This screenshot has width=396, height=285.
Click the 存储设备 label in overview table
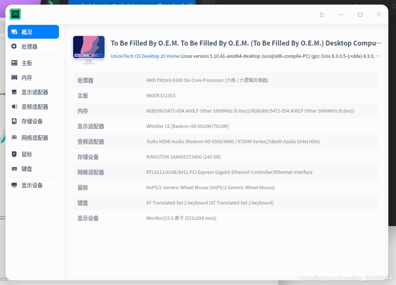click(88, 157)
